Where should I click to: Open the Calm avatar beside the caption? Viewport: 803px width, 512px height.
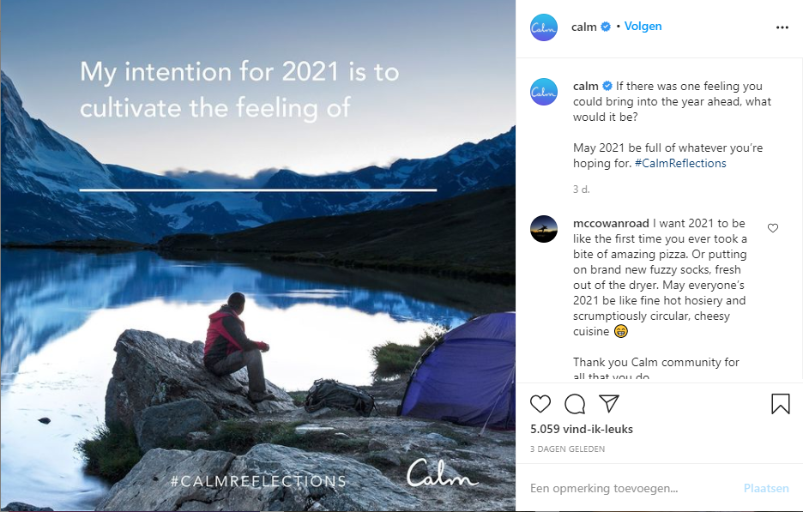point(544,92)
